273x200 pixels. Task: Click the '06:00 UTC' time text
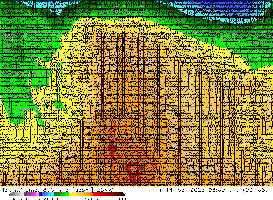(224, 190)
